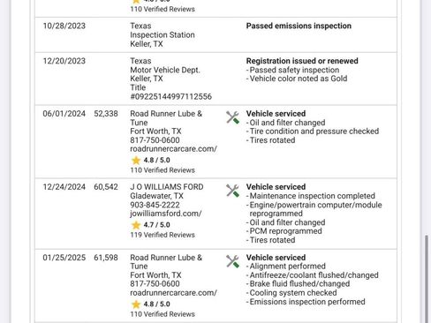
Task: Open roadrunnercarcare.com link in 06/01/2024 row
Action: [173, 149]
